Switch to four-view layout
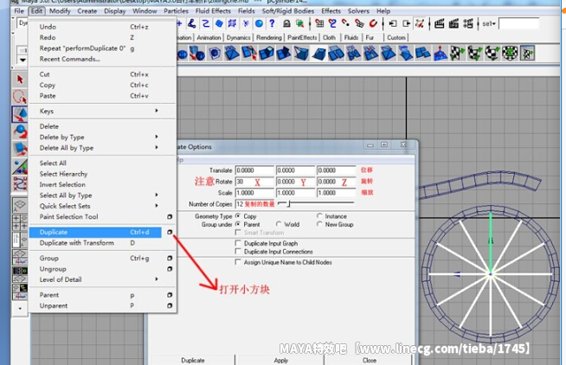Viewport: 566px width, 365px height. pyautogui.click(x=20, y=222)
